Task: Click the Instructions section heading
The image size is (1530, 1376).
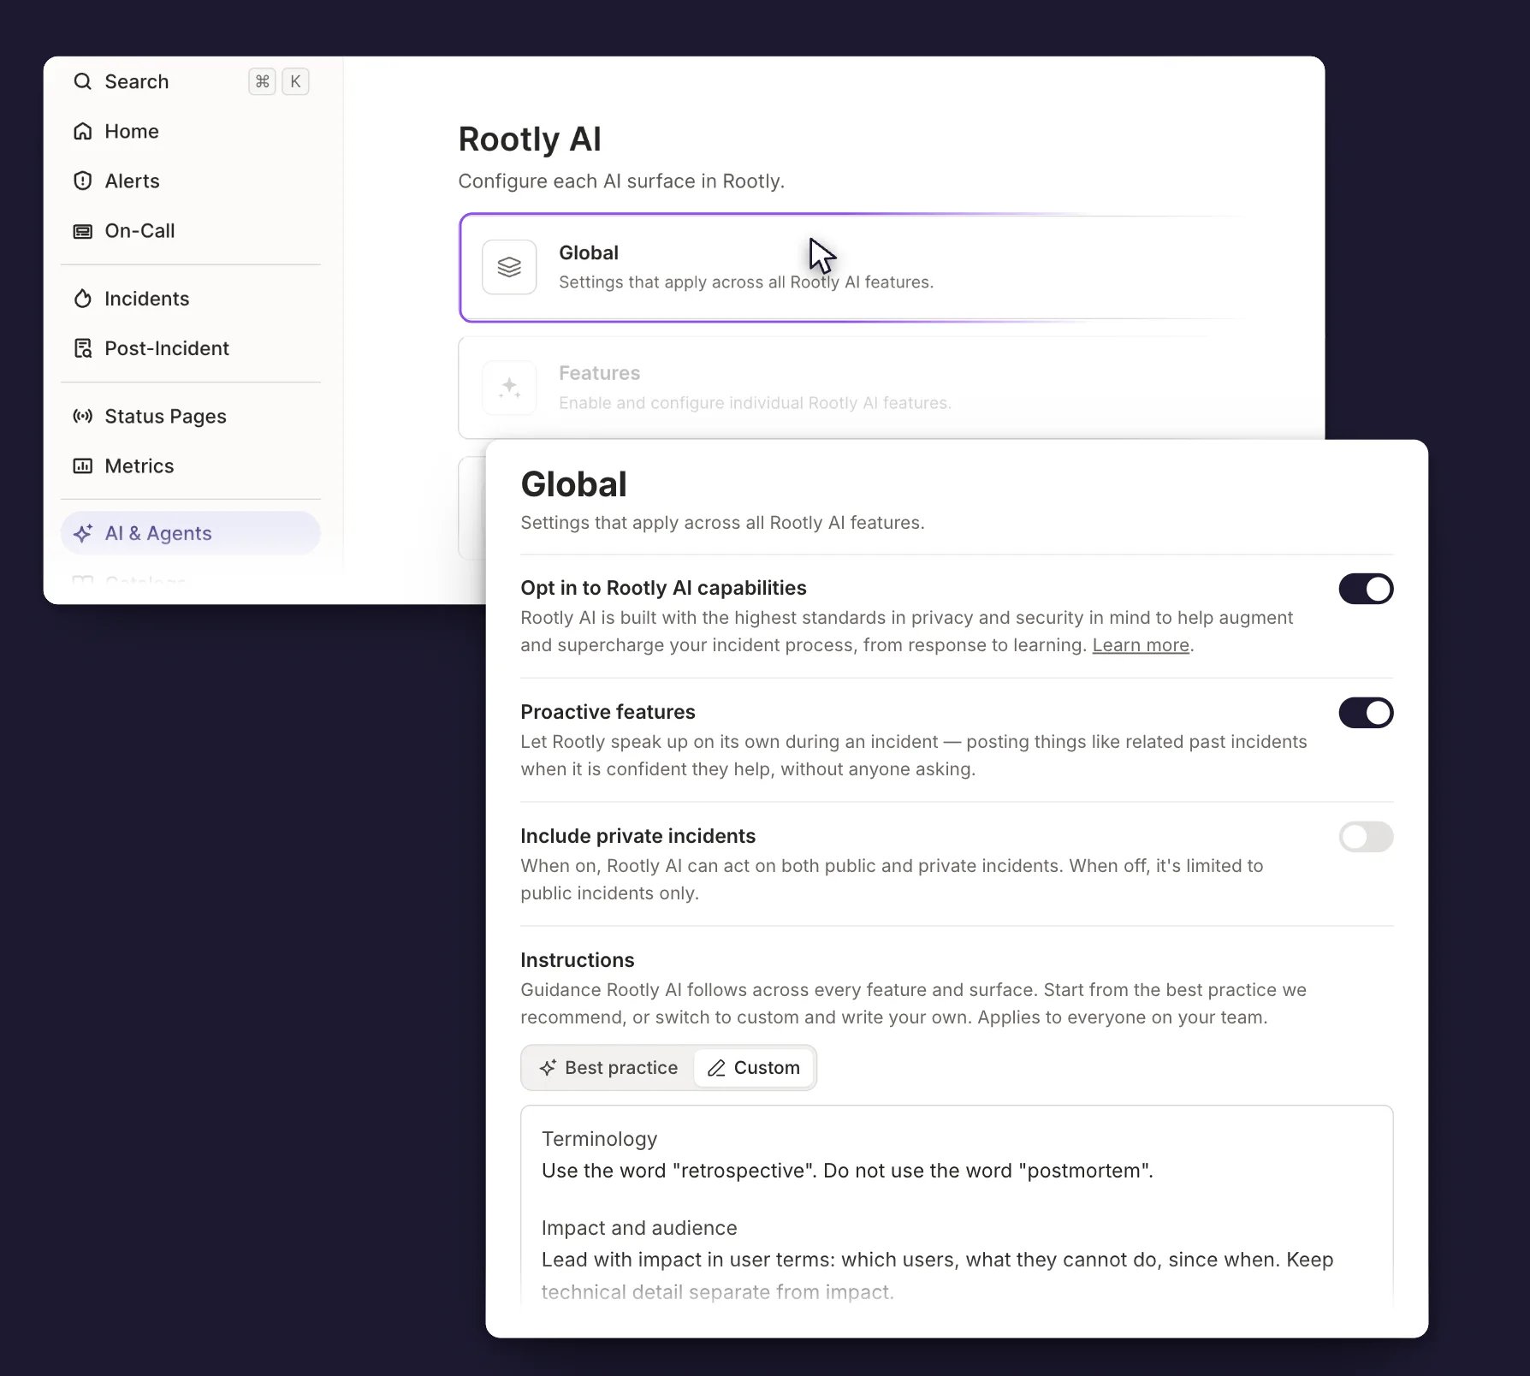Action: pos(578,960)
